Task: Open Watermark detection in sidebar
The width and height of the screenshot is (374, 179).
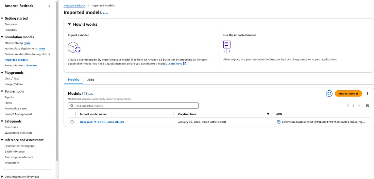Action: [x=18, y=133]
